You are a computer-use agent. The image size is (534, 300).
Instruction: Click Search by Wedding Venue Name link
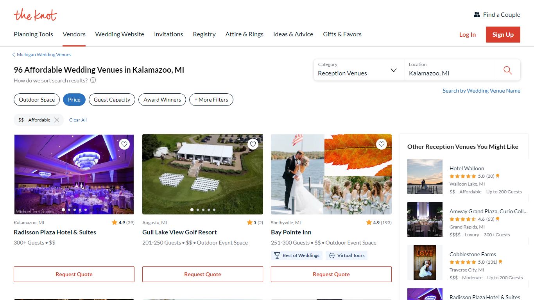pos(481,91)
